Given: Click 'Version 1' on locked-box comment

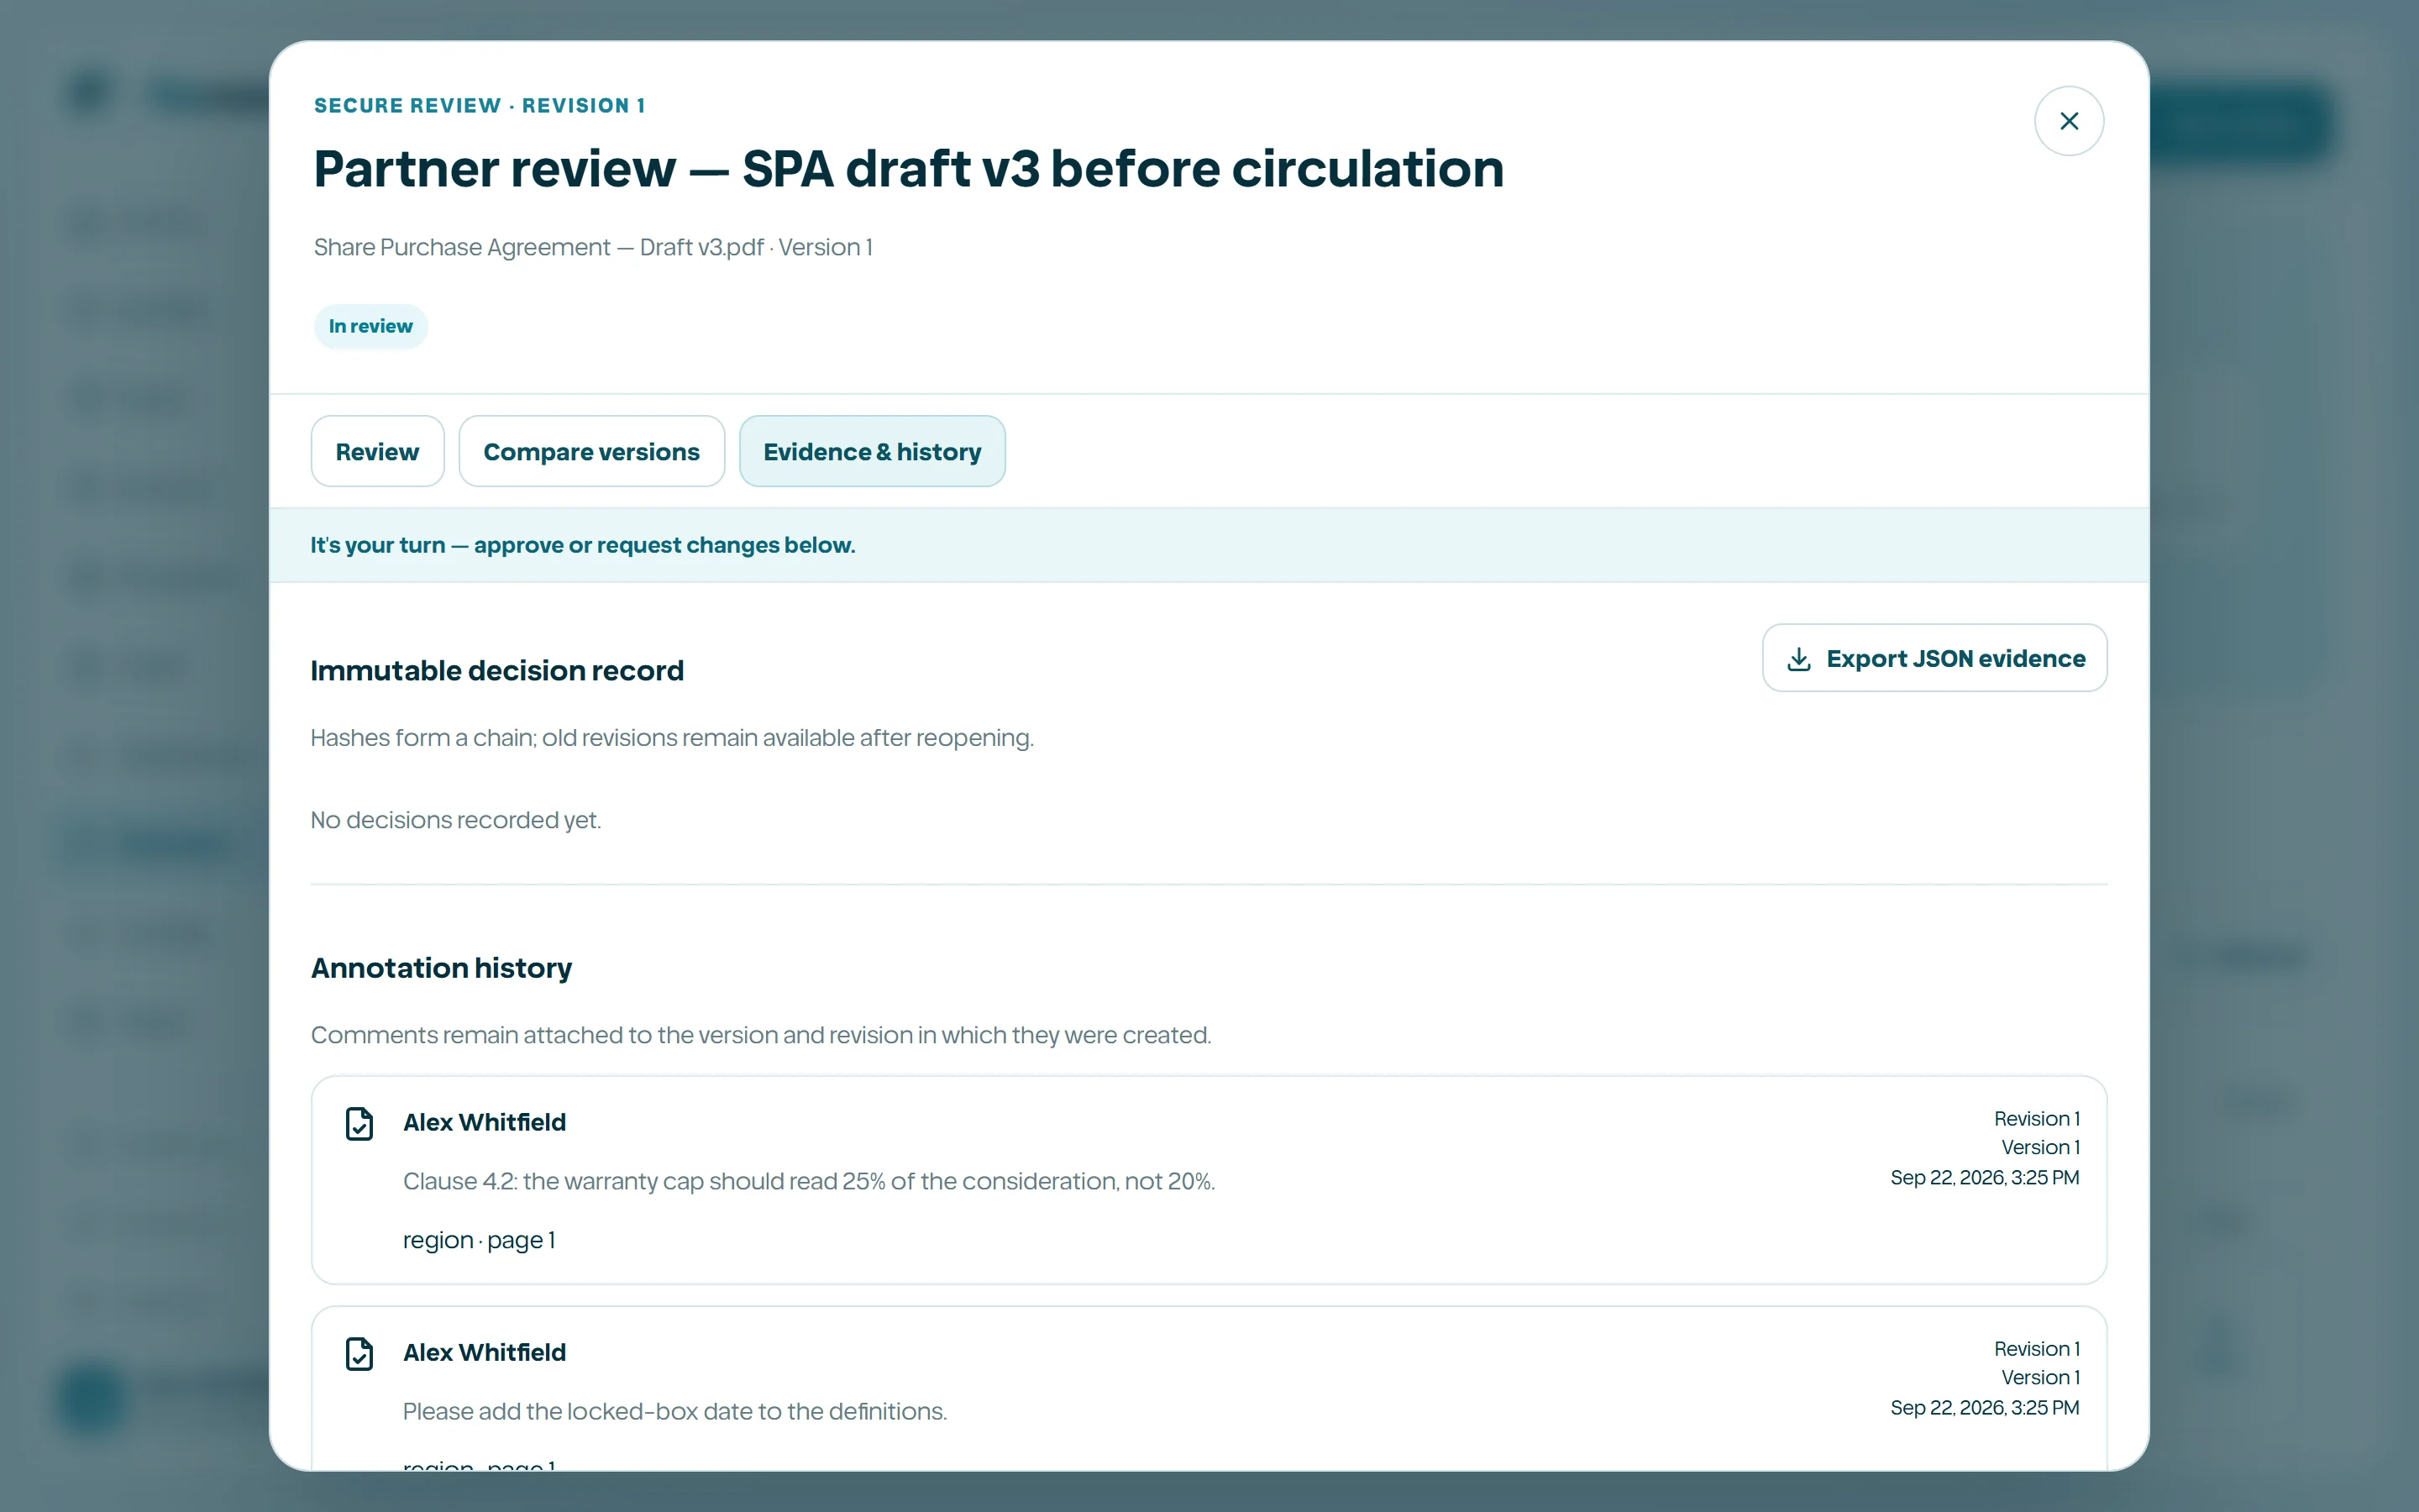Looking at the screenshot, I should click(x=2040, y=1377).
